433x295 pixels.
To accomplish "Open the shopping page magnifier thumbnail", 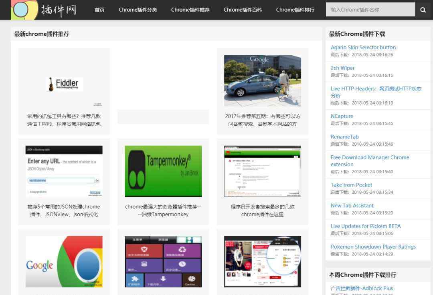I will (x=263, y=262).
